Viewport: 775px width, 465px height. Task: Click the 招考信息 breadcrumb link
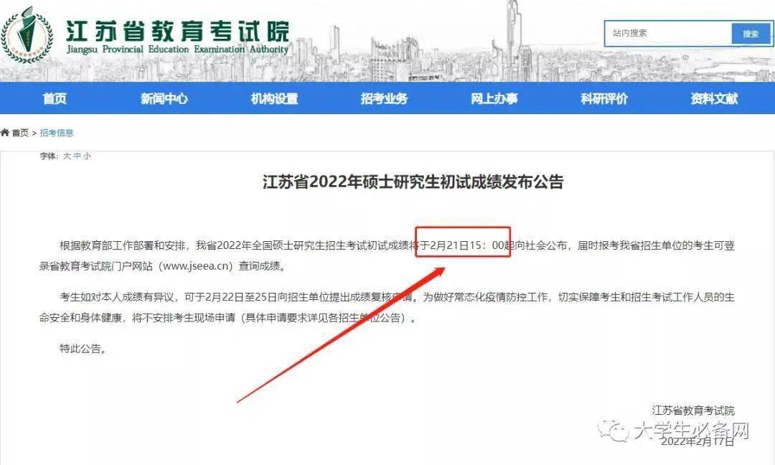coord(57,133)
